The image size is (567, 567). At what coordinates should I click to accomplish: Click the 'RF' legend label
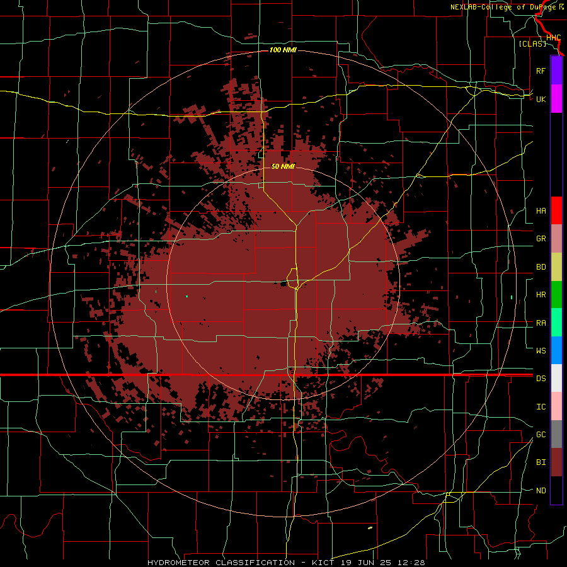click(x=541, y=71)
